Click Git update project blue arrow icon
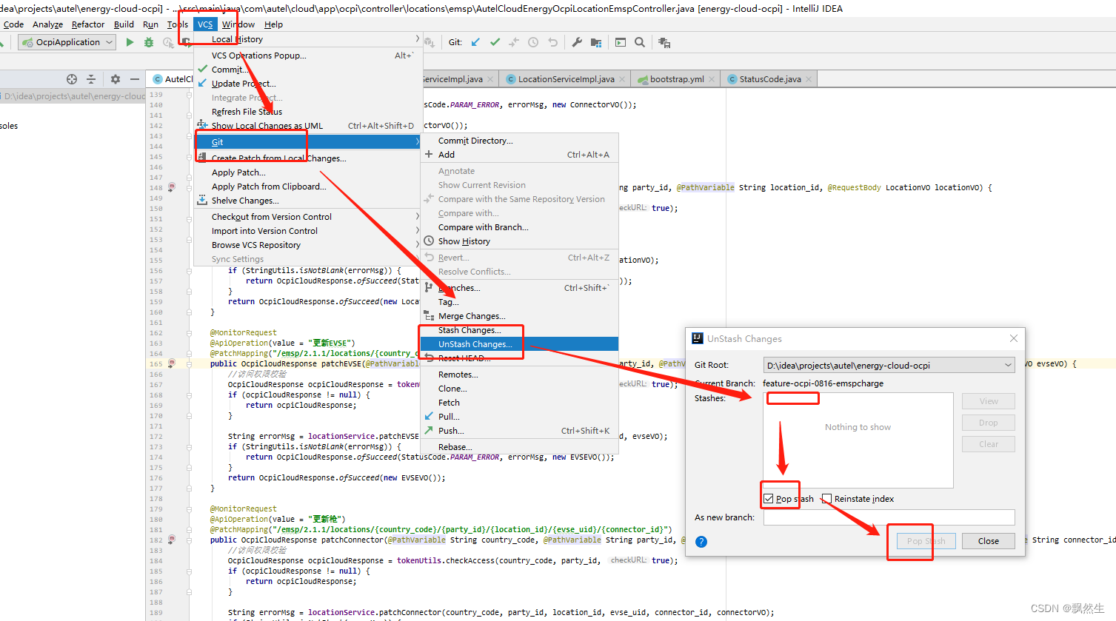The height and width of the screenshot is (621, 1116). 475,42
